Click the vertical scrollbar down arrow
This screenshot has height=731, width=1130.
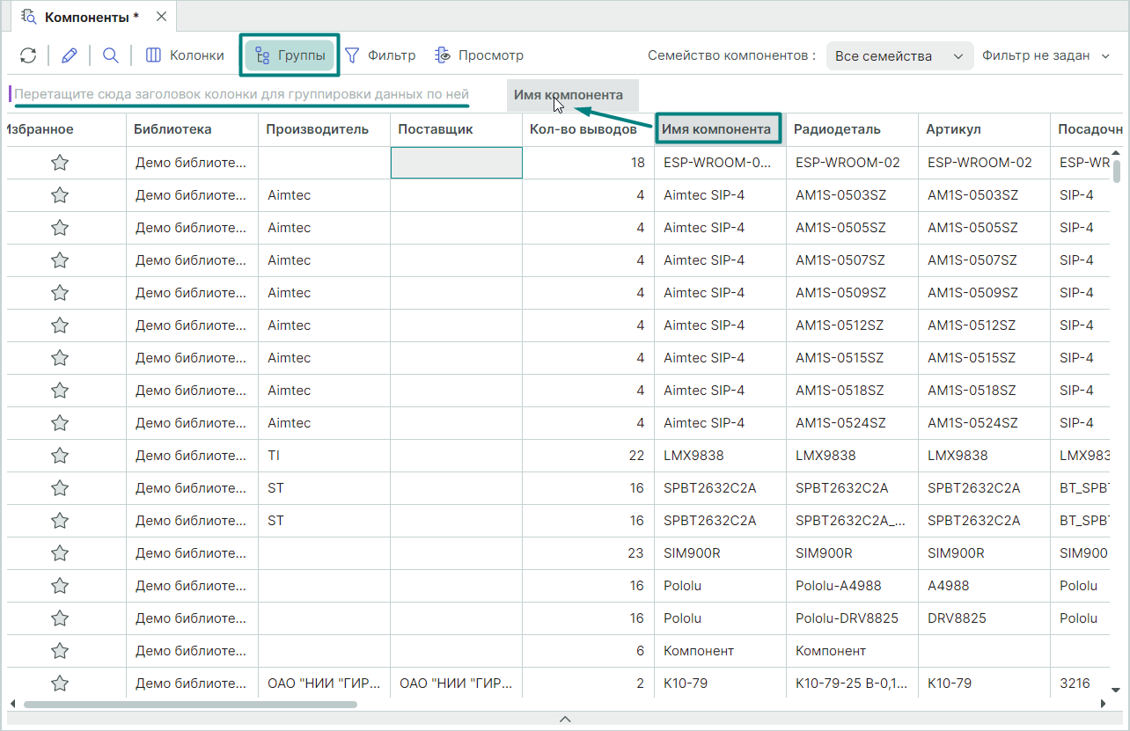pyautogui.click(x=1116, y=690)
